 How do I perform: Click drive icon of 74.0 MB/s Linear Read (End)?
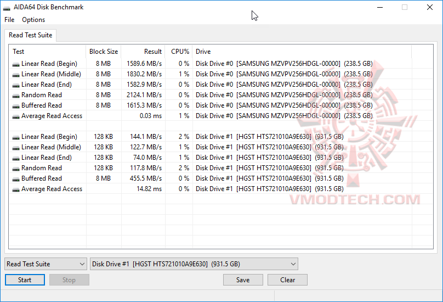[x=16, y=158]
